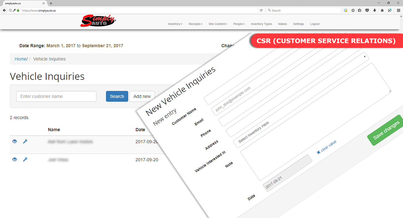
Task: Open the downloads arrow icon
Action: click(x=374, y=10)
